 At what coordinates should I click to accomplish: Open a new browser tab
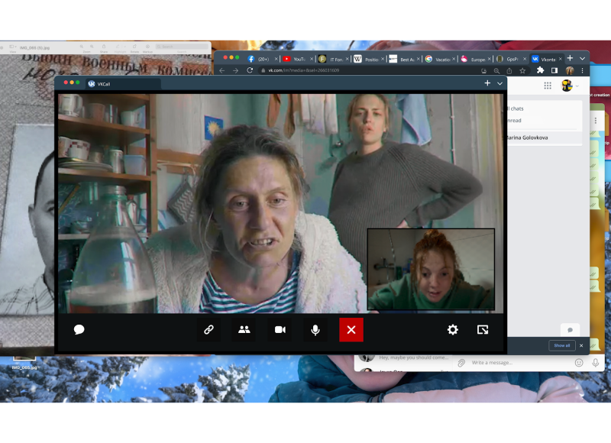[570, 59]
